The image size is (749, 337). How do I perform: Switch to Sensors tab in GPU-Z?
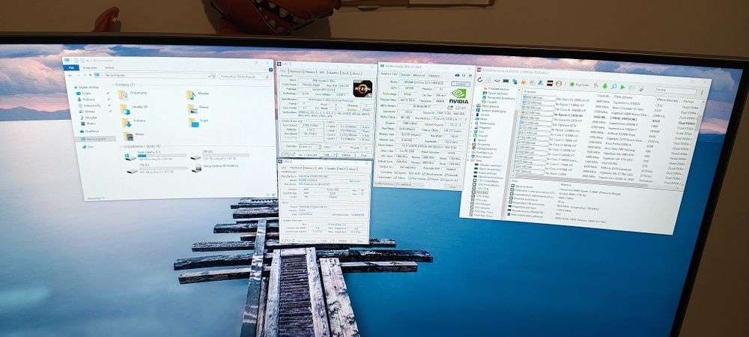405,74
